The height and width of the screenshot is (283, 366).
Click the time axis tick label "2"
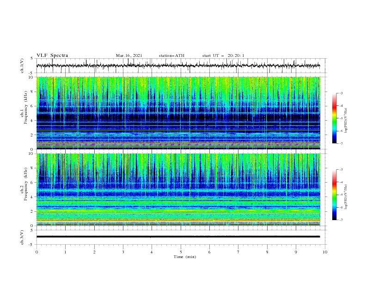[x=94, y=252]
